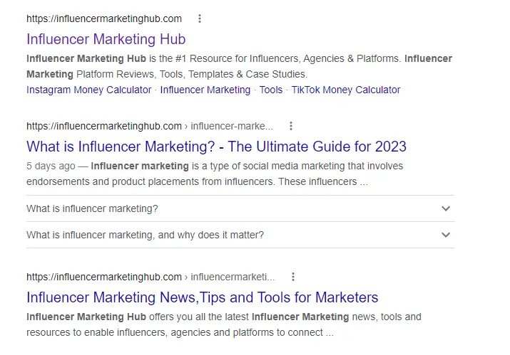Click the URL above the Ultimate Guide title
Image resolution: width=510 pixels, height=355 pixels.
(x=104, y=126)
